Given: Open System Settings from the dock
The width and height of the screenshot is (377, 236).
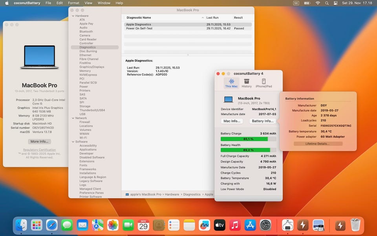Looking at the screenshot, I should click(265, 225).
